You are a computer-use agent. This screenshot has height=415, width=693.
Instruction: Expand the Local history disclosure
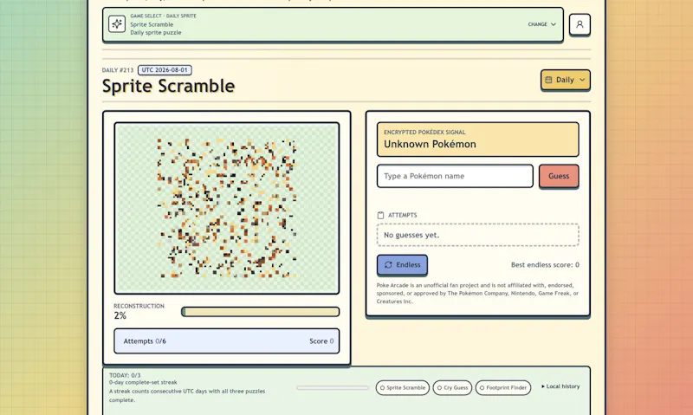tap(560, 386)
